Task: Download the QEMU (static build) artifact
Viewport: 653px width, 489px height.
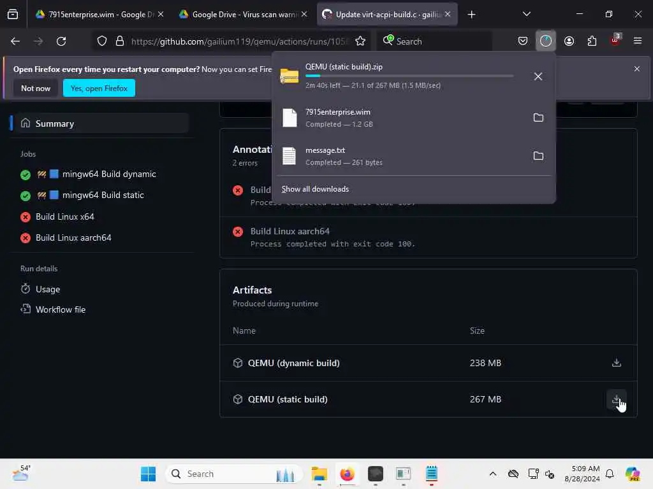Action: pyautogui.click(x=617, y=400)
